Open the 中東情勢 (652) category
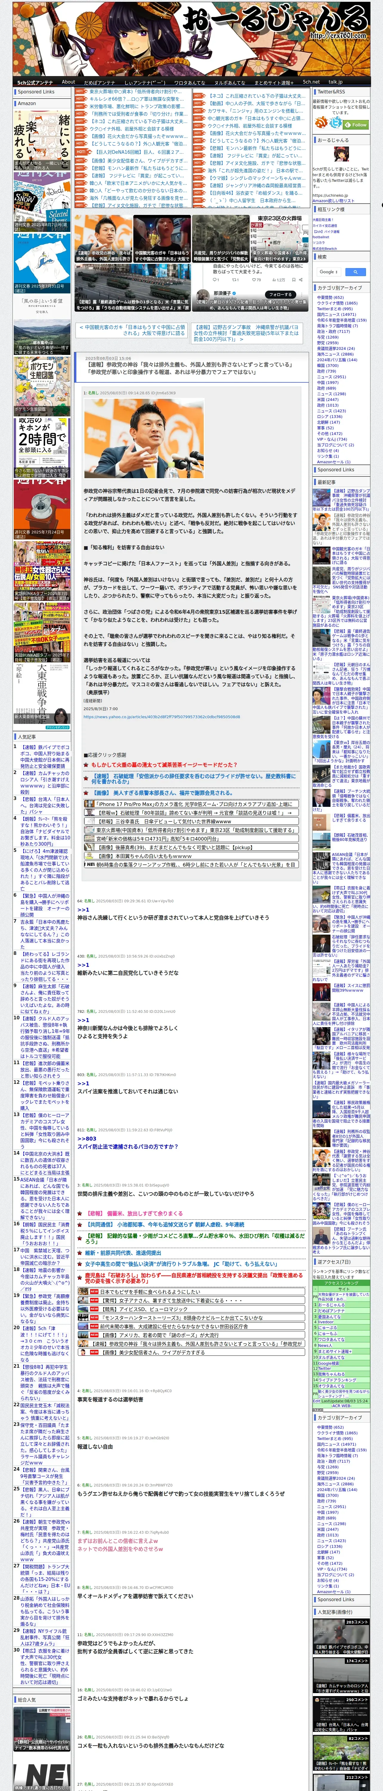The height and width of the screenshot is (1791, 383). point(330,298)
